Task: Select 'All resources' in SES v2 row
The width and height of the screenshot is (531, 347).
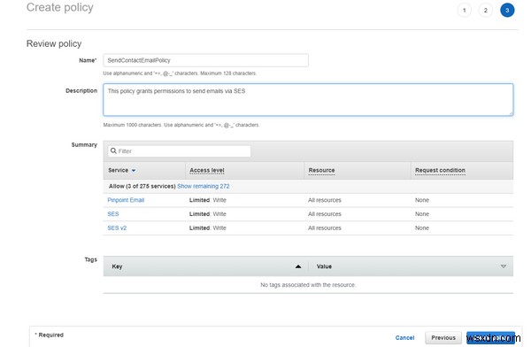Action: click(x=325, y=227)
